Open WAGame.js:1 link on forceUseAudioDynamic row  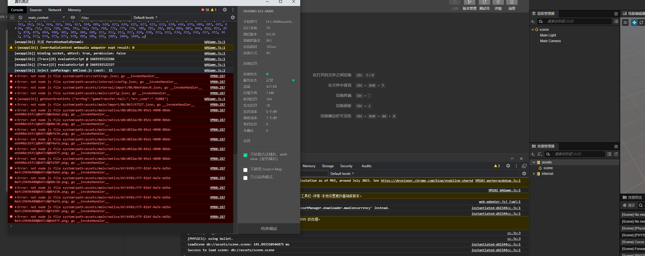tap(215, 42)
